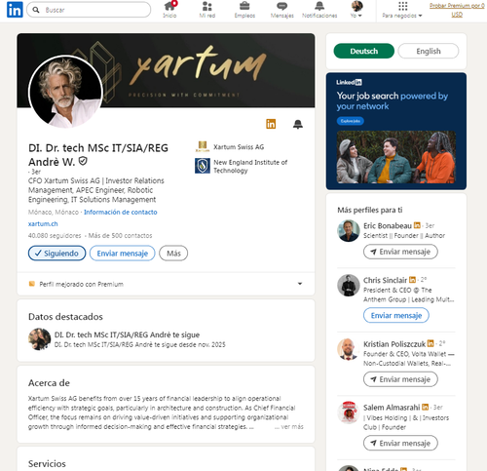Open Kristian Poliszczuk's profile photo
The image size is (487, 471).
(349, 349)
